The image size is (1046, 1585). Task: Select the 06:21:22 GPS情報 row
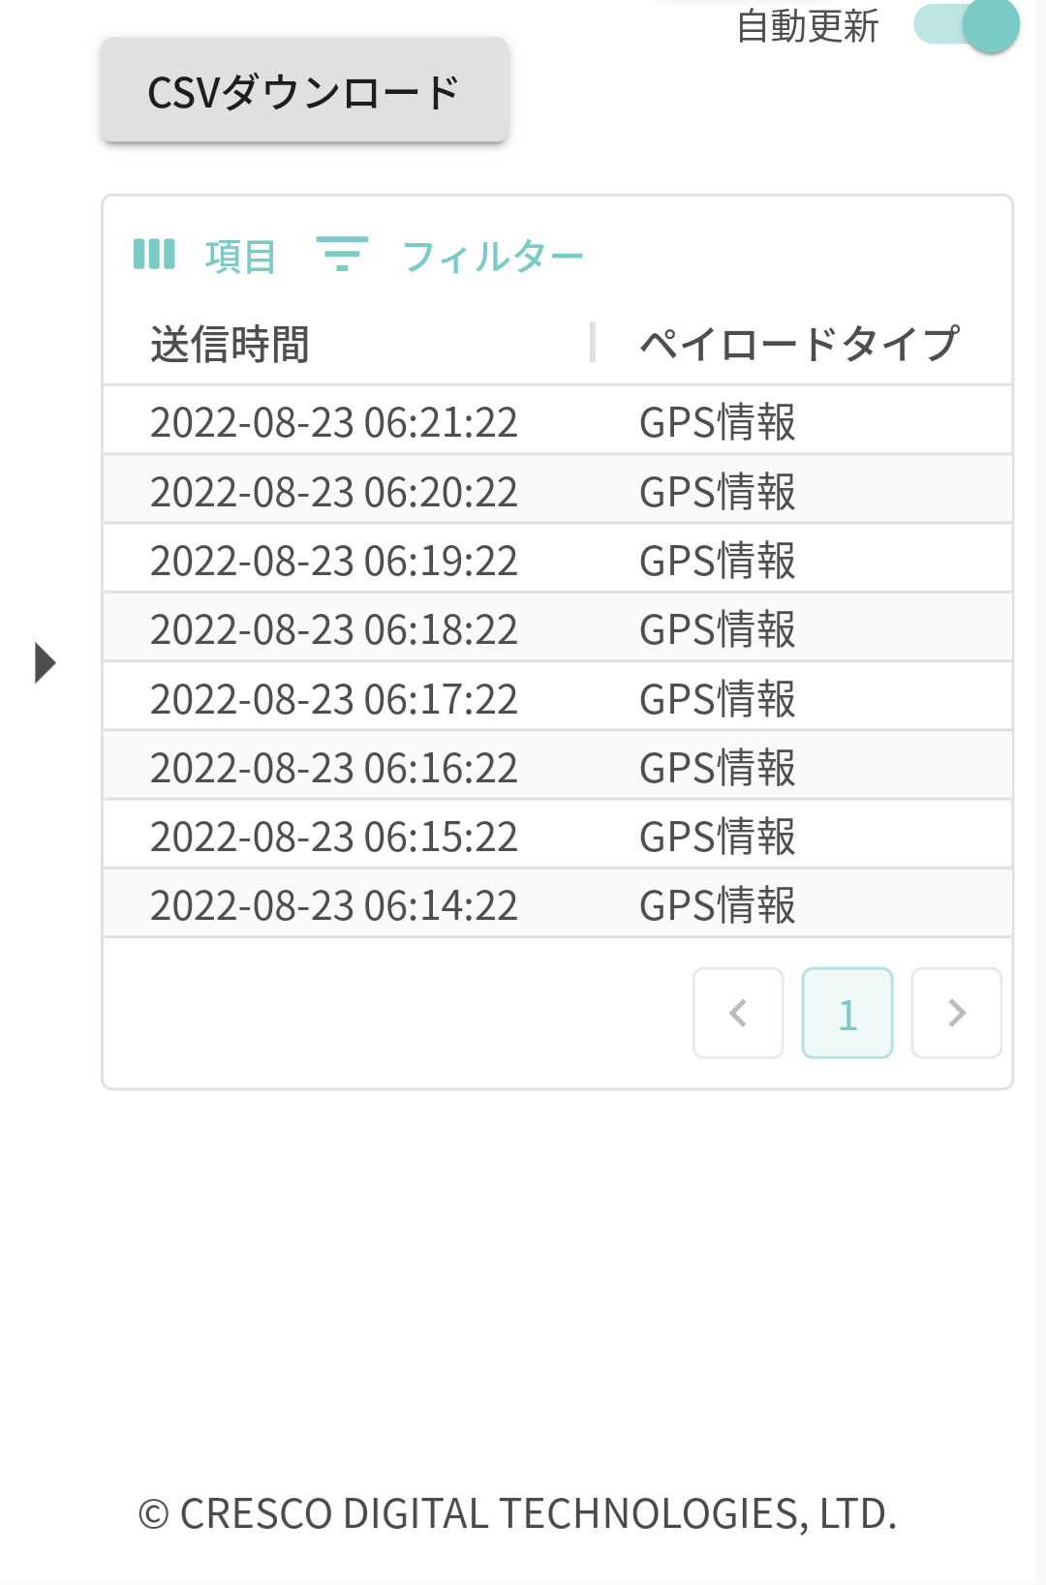pos(717,422)
